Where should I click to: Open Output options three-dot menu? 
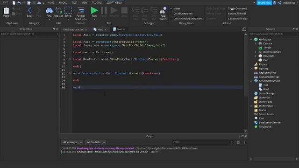pyautogui.click(x=245, y=142)
